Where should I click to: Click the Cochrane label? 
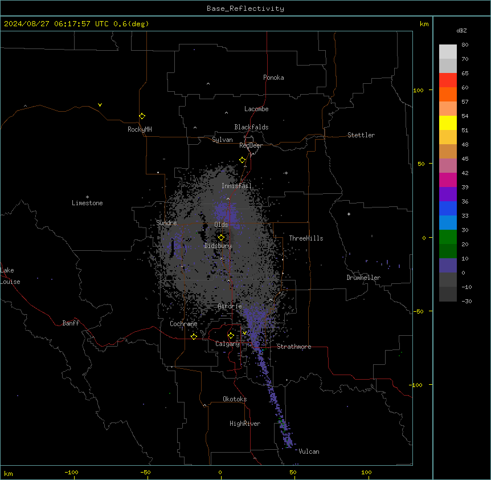(x=183, y=324)
